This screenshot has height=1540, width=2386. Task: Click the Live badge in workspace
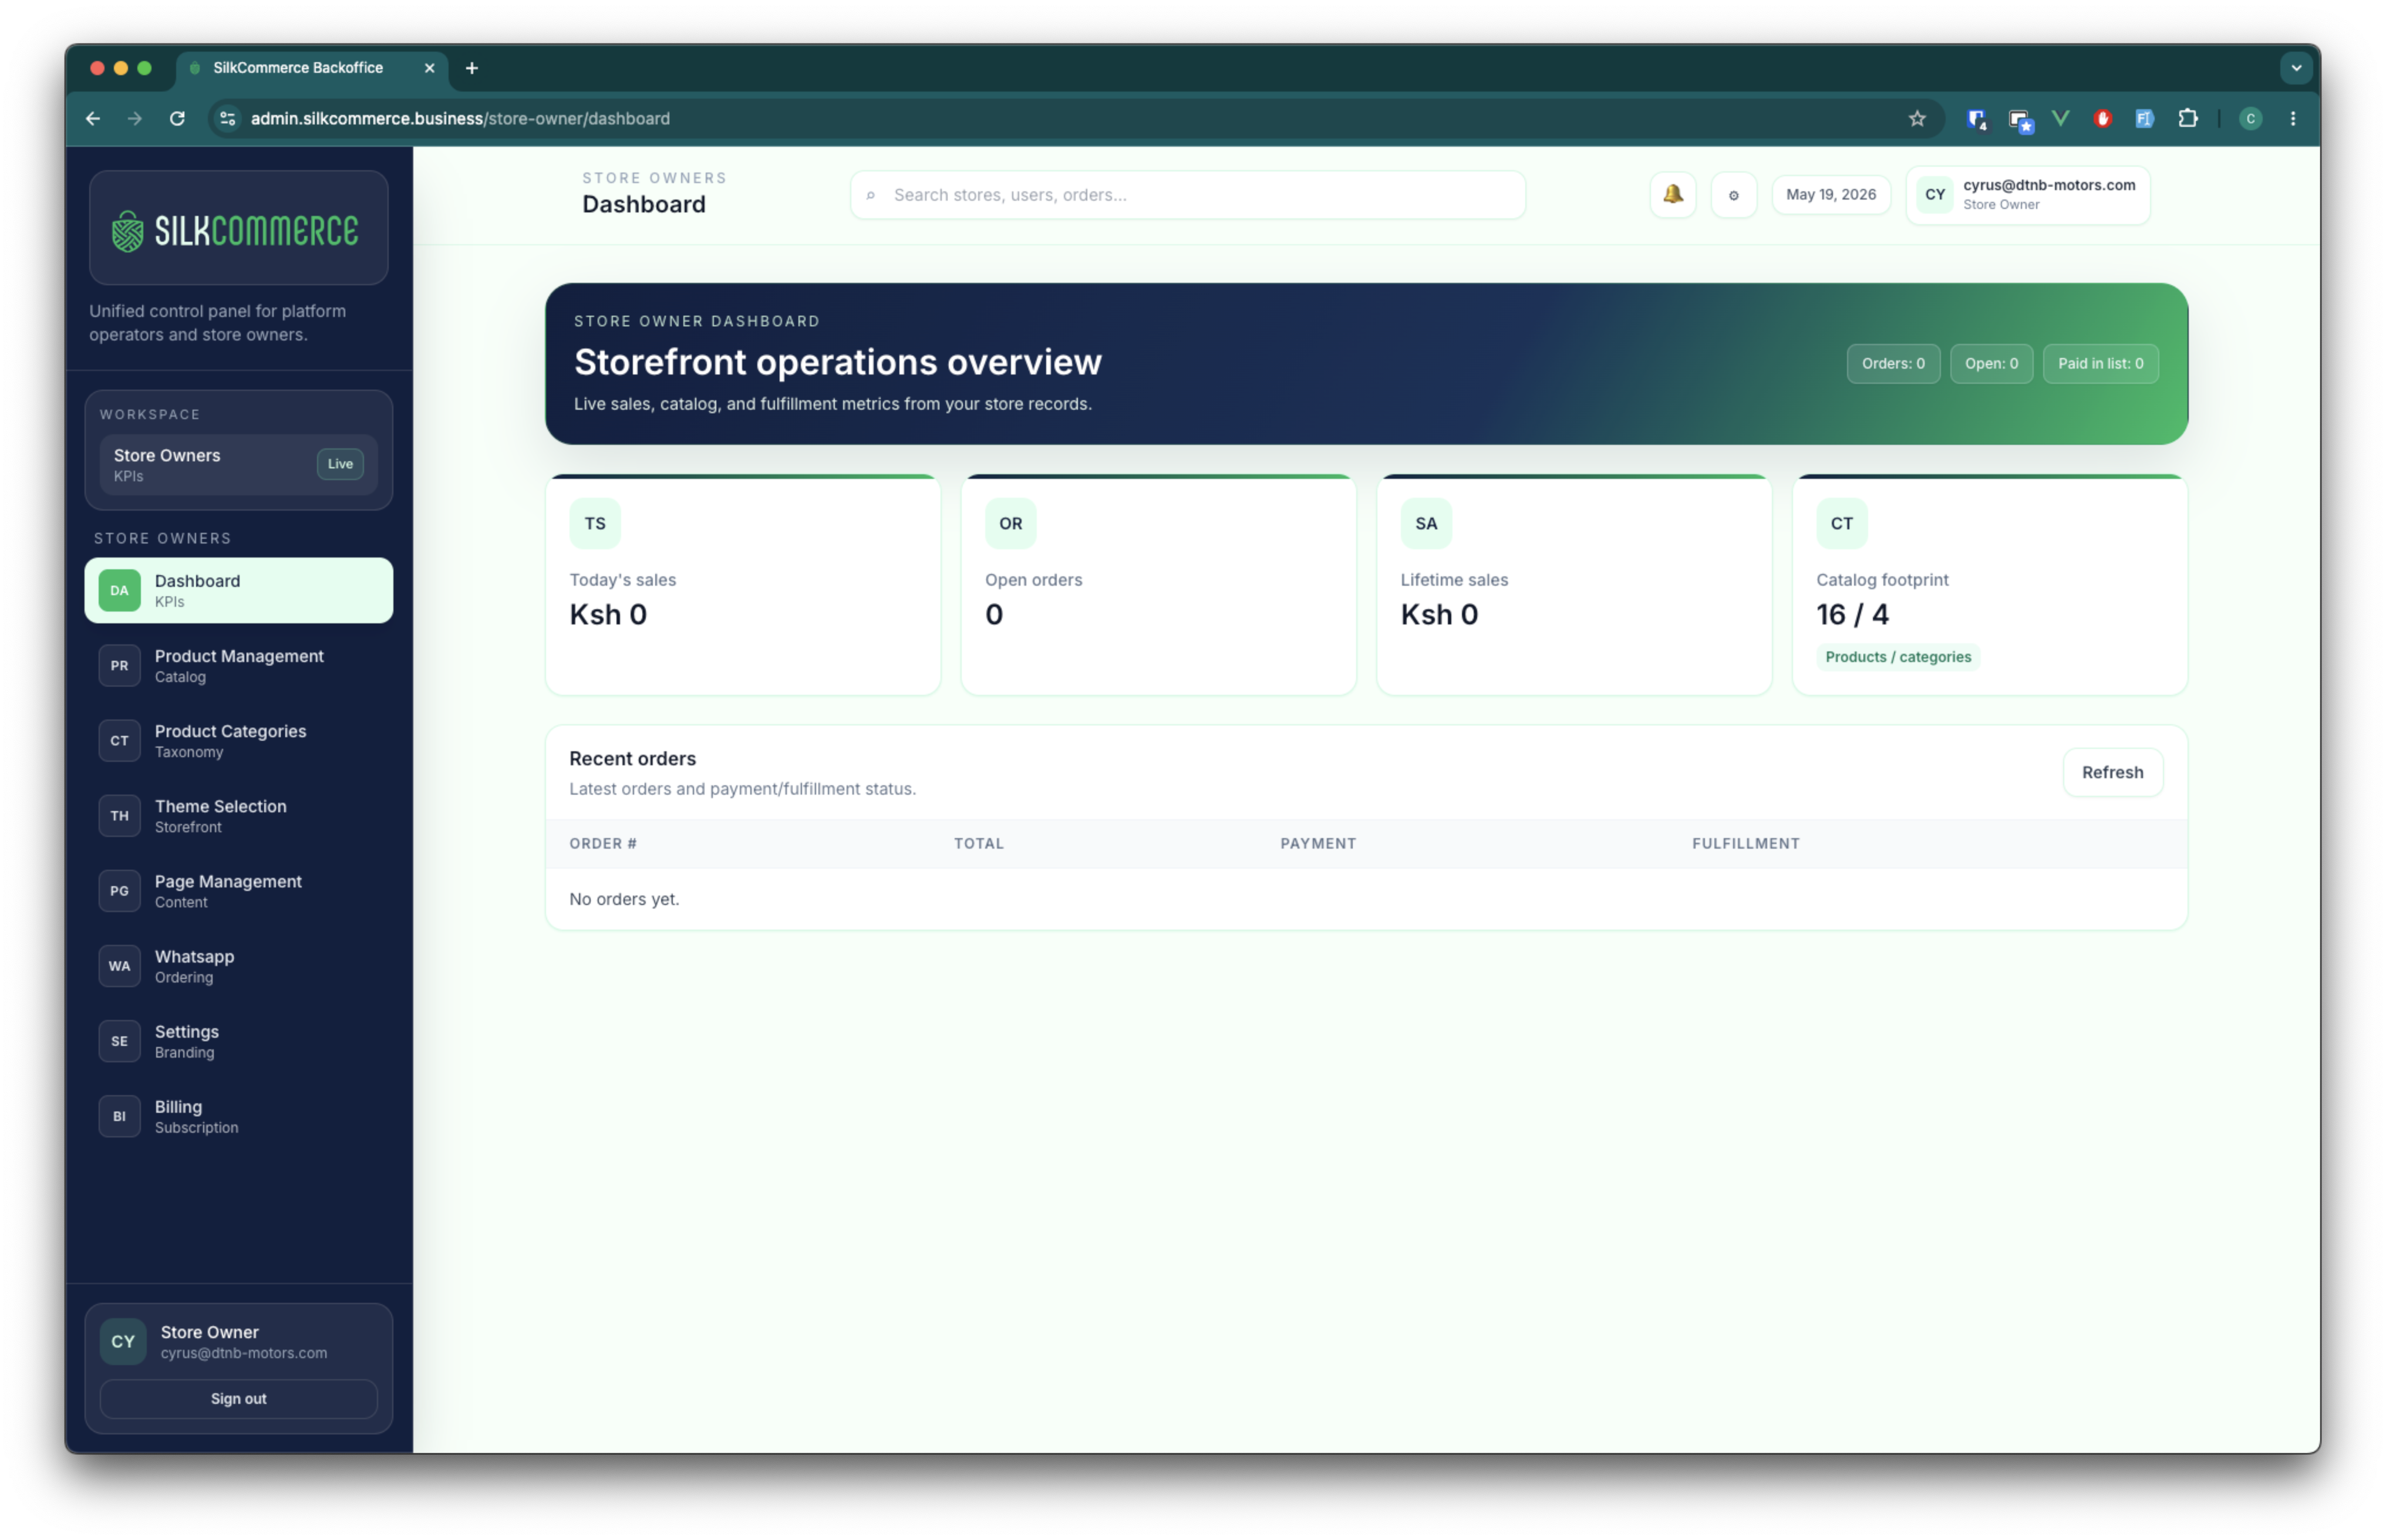(340, 464)
